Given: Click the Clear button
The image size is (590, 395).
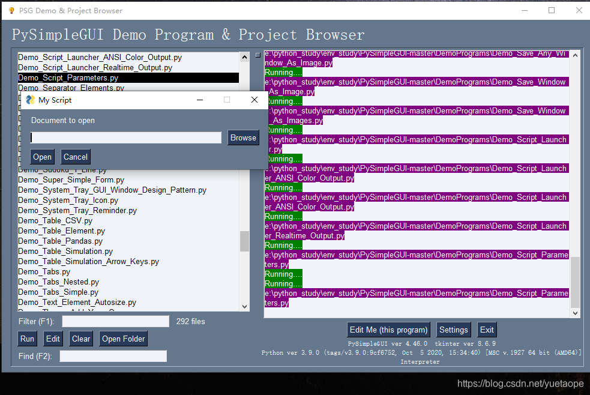Looking at the screenshot, I should pos(81,339).
